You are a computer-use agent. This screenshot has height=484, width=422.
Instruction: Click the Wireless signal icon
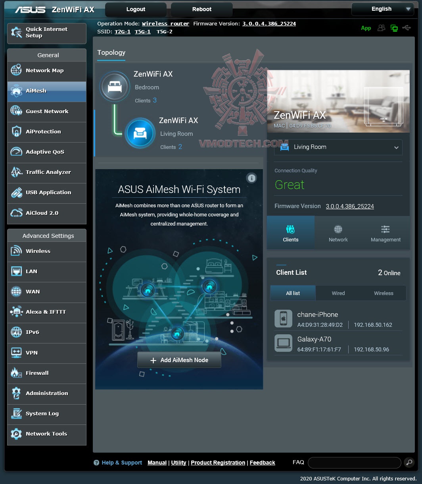16,251
